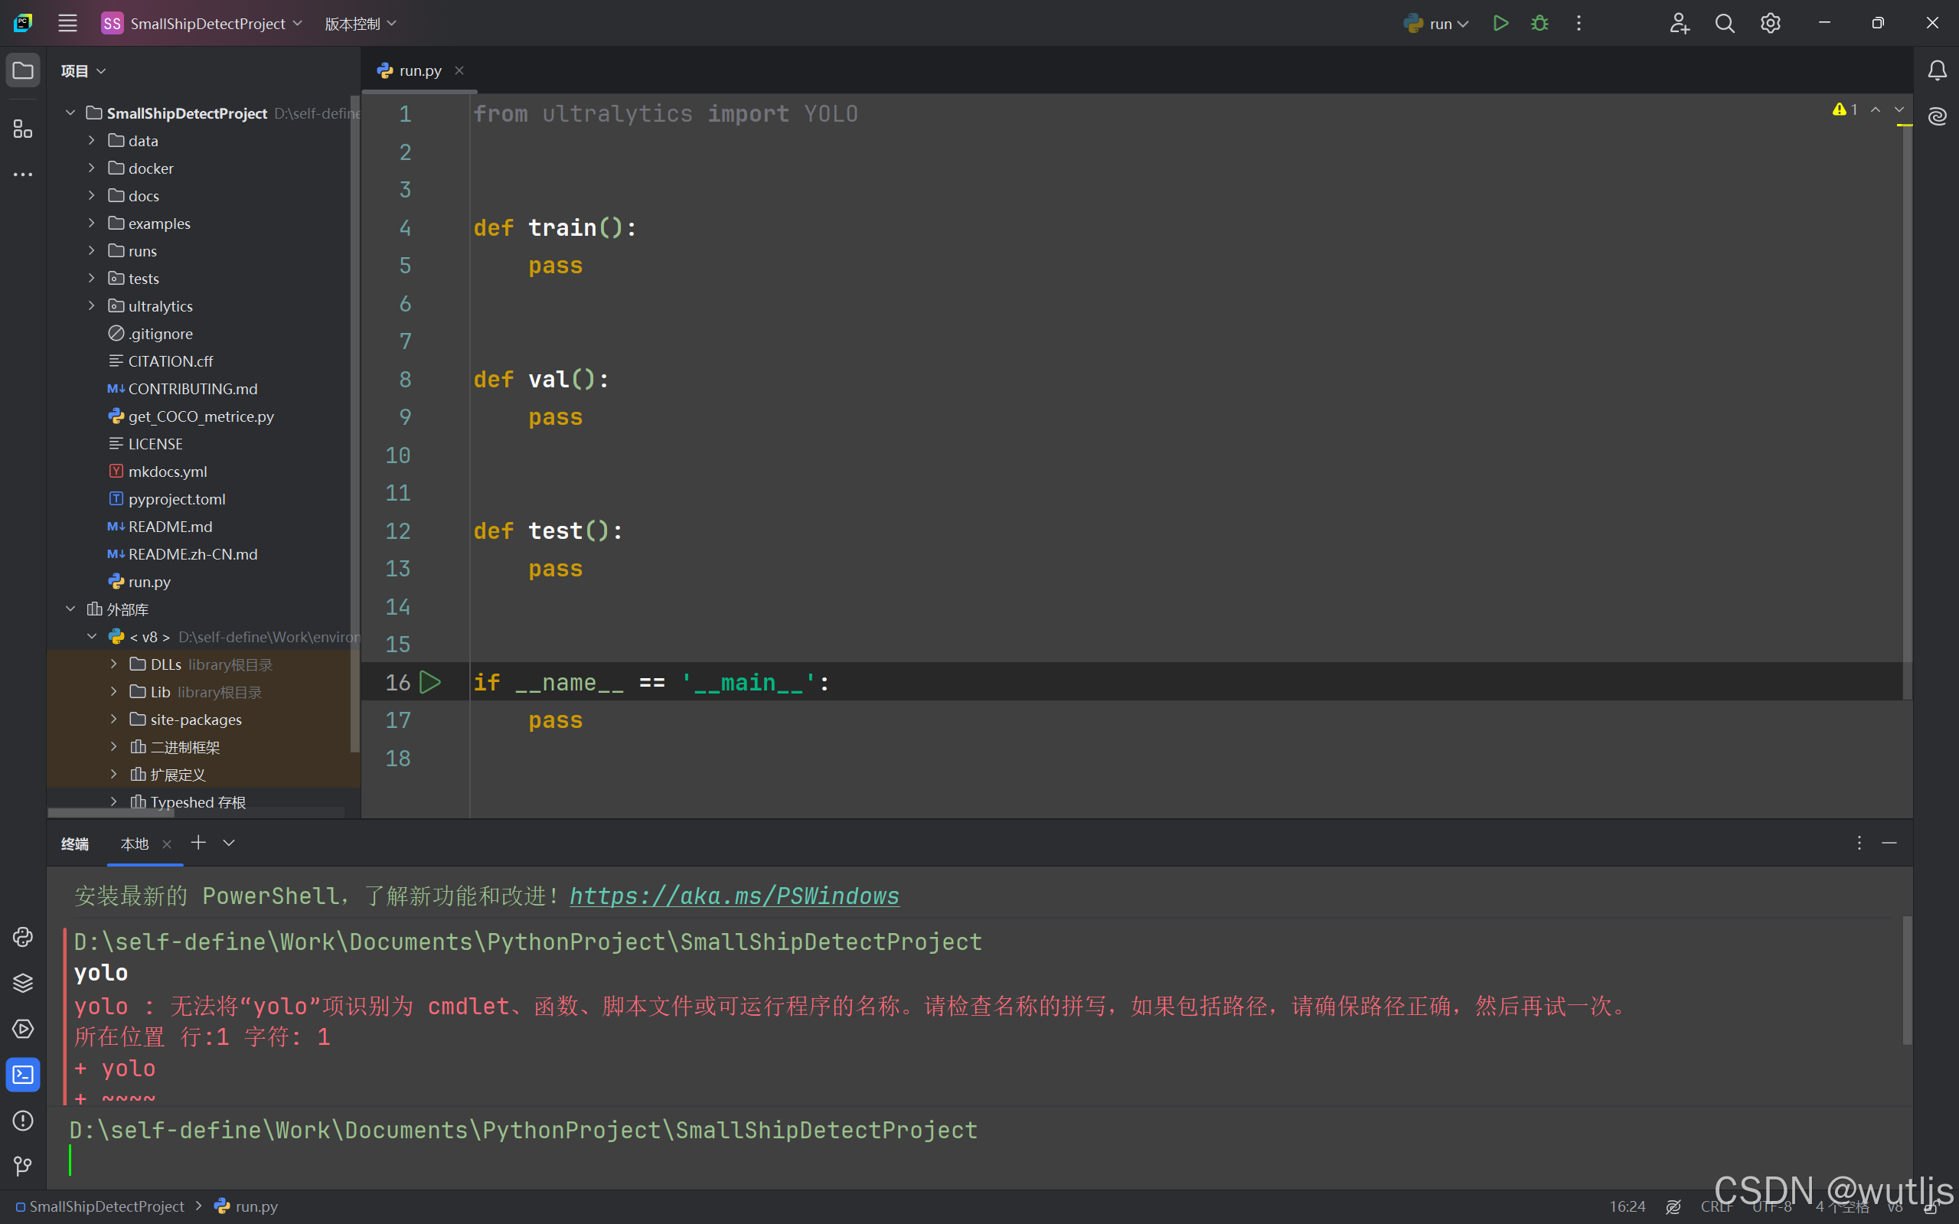Expand the ultralytics folder

pos(91,306)
